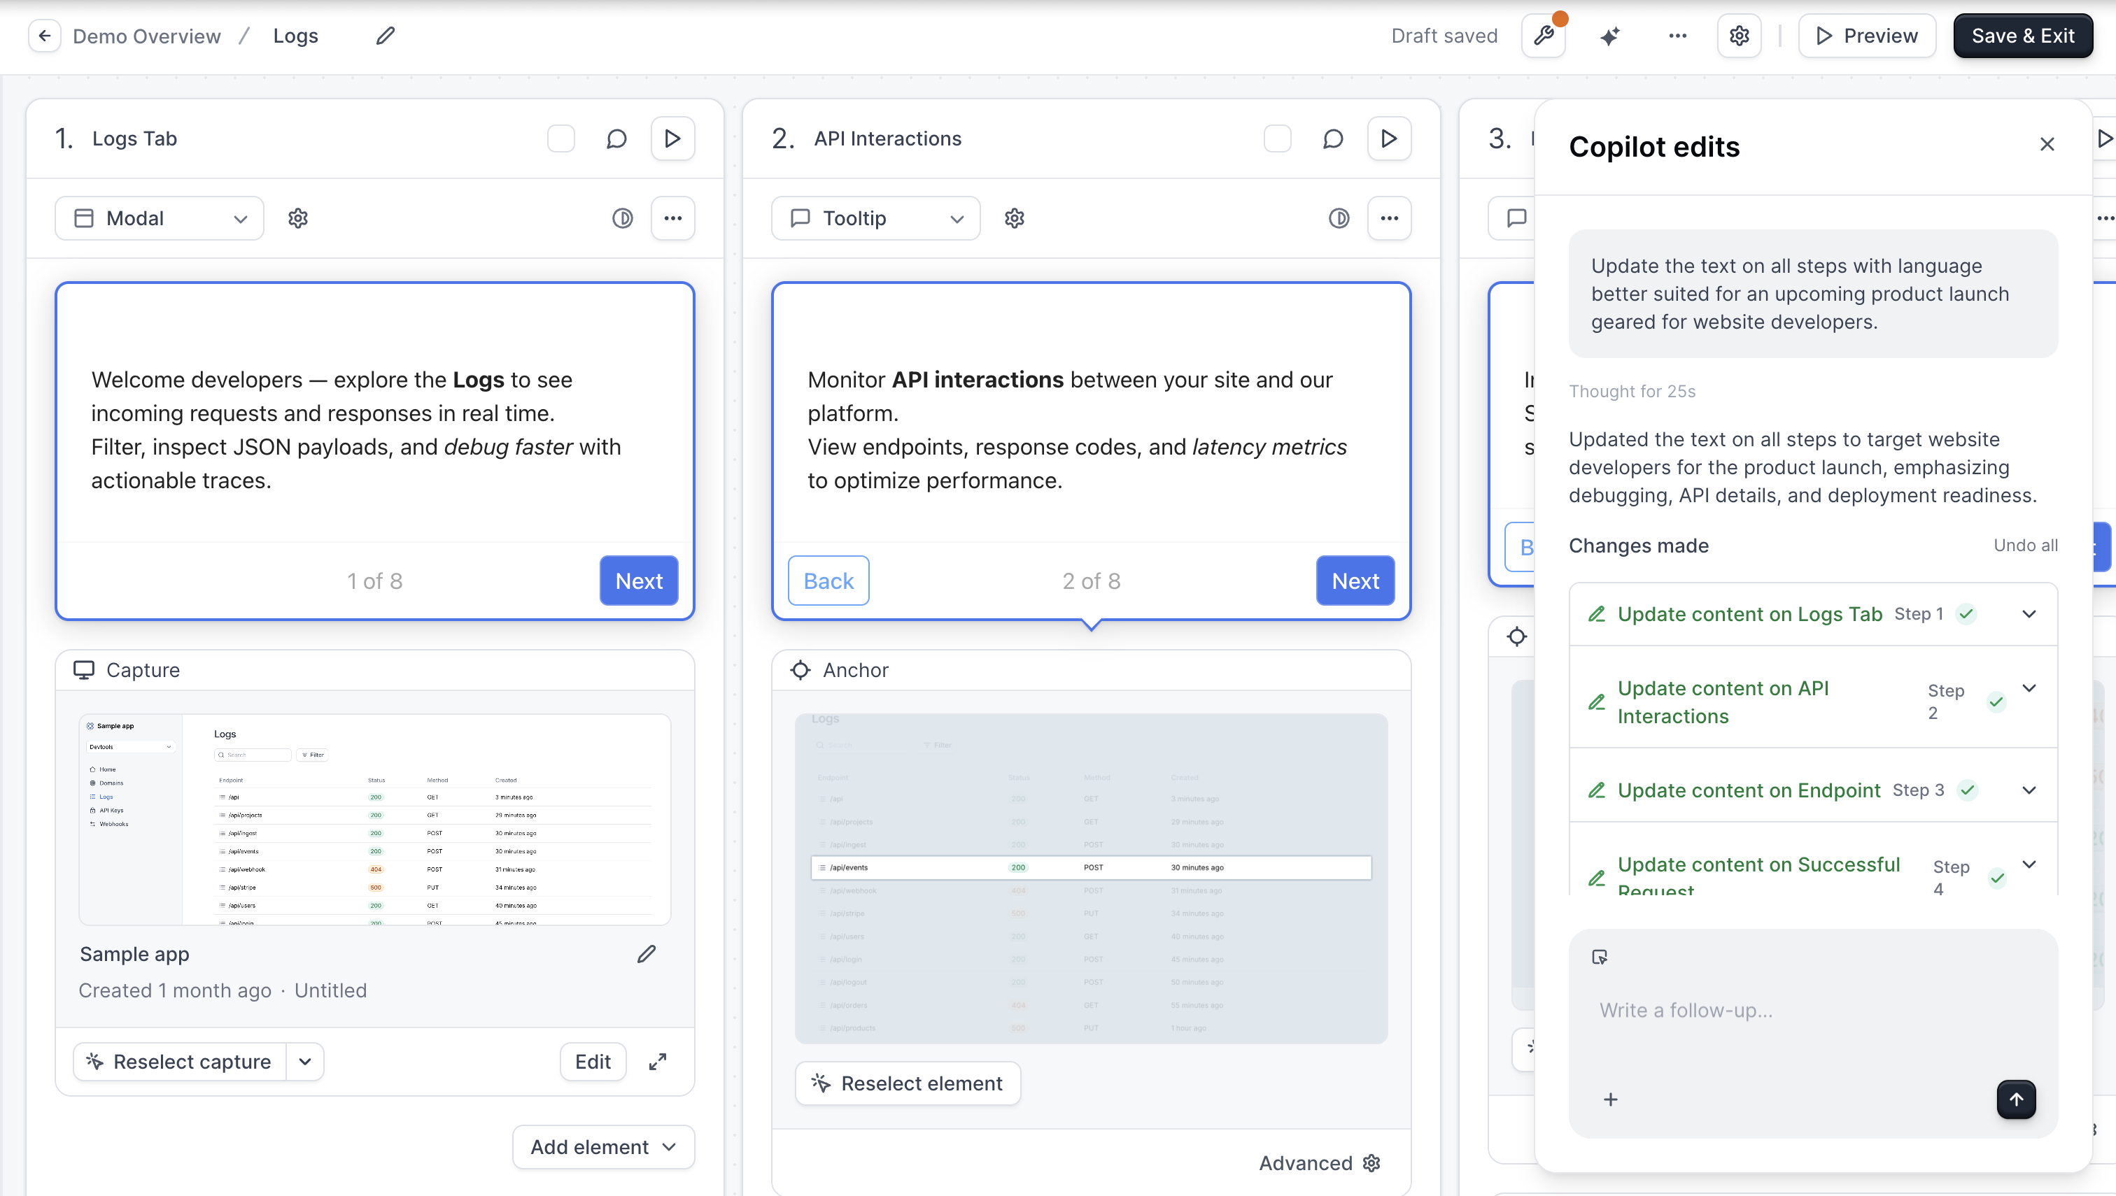Open Tooltip settings gear on step 2
This screenshot has width=2116, height=1196.
click(1014, 218)
